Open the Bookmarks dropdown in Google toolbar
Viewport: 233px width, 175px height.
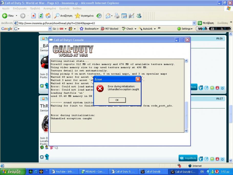89,29
